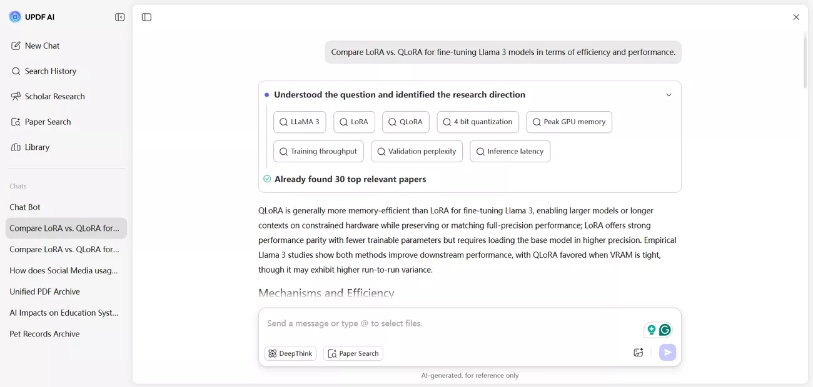Collapse the left sidebar with the panel toggle
813x387 pixels.
coord(119,17)
